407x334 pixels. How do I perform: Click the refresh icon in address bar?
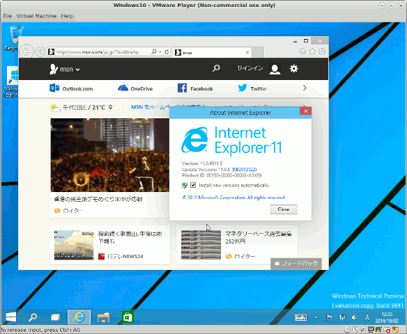167,51
